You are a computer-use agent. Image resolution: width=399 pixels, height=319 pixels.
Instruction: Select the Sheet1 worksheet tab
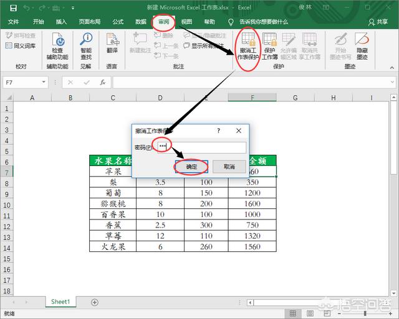[60, 302]
